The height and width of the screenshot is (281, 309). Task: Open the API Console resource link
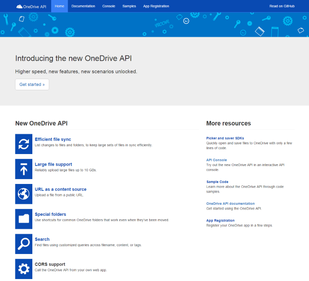pyautogui.click(x=217, y=160)
